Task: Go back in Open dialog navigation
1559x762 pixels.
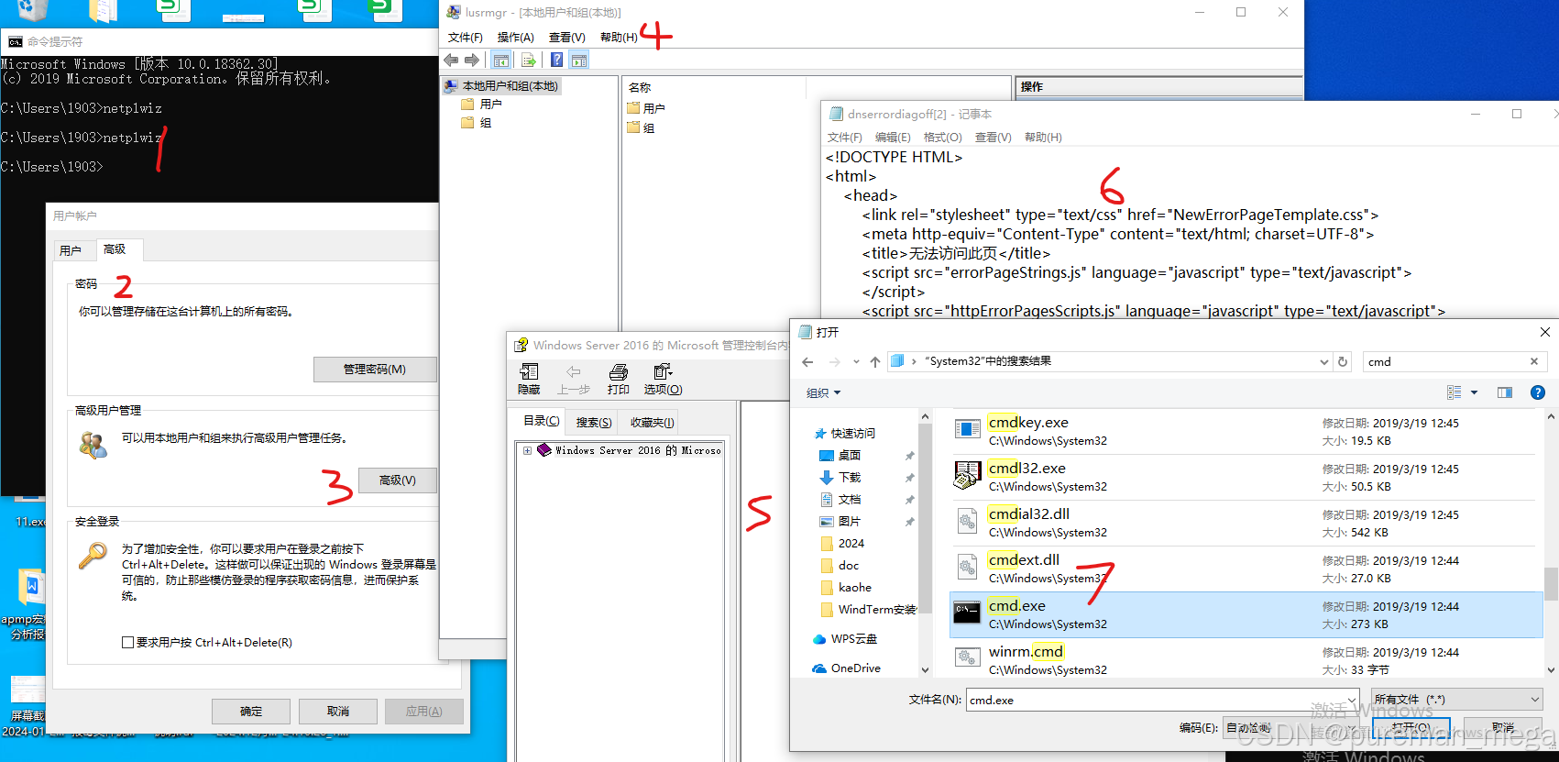Action: click(807, 362)
